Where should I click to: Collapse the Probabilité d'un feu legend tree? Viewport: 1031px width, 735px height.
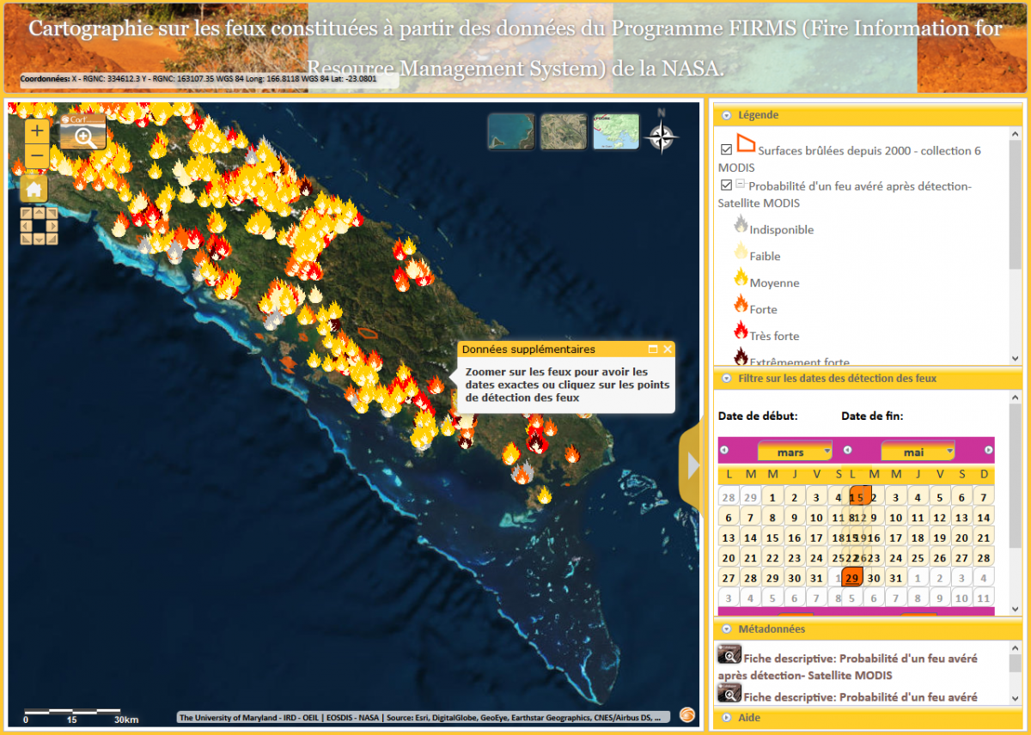740,185
